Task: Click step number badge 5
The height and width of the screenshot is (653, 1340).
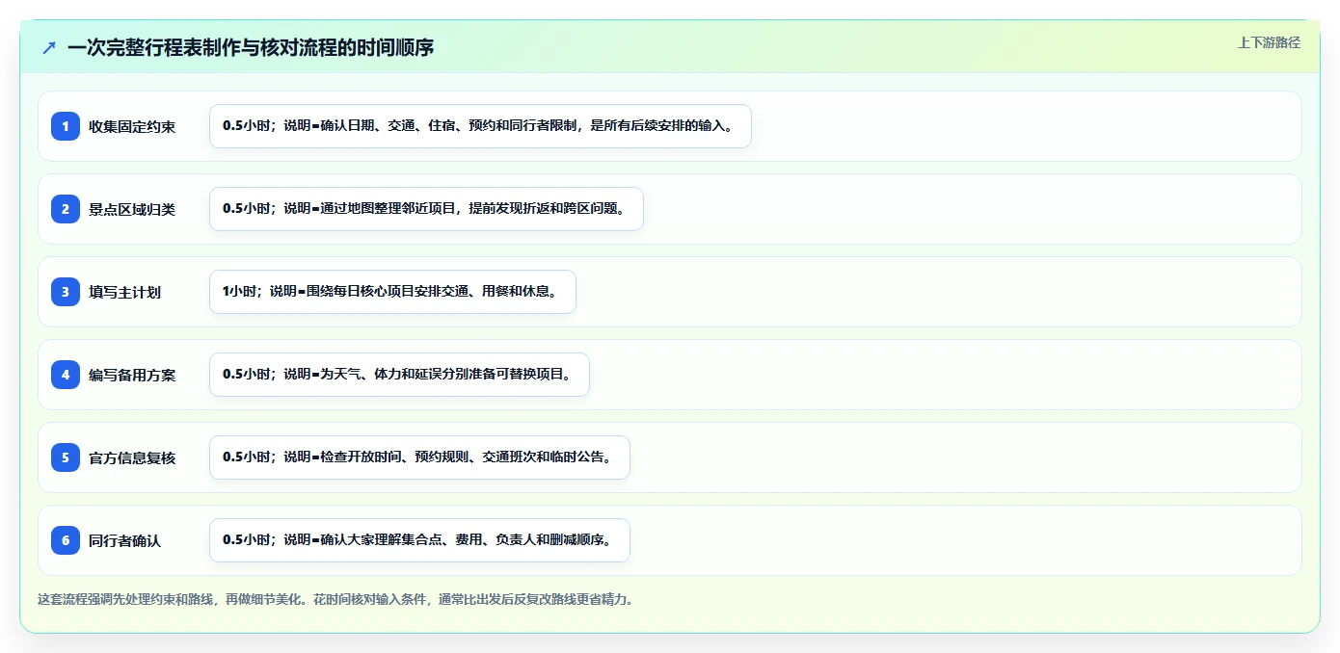Action: [66, 457]
